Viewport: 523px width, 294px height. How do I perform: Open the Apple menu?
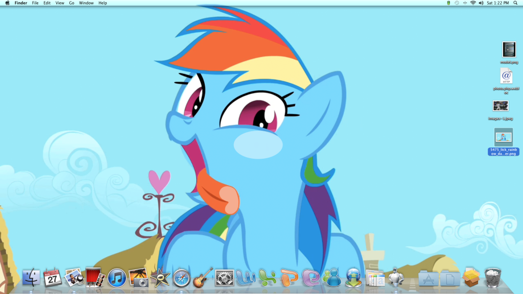point(7,3)
